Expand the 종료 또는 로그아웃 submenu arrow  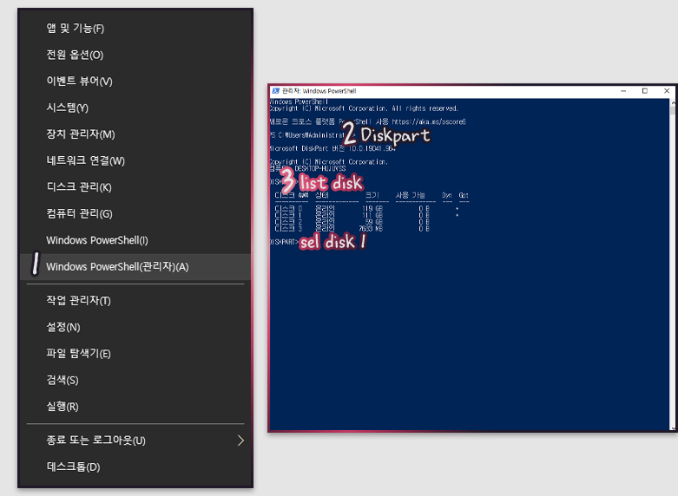point(240,441)
